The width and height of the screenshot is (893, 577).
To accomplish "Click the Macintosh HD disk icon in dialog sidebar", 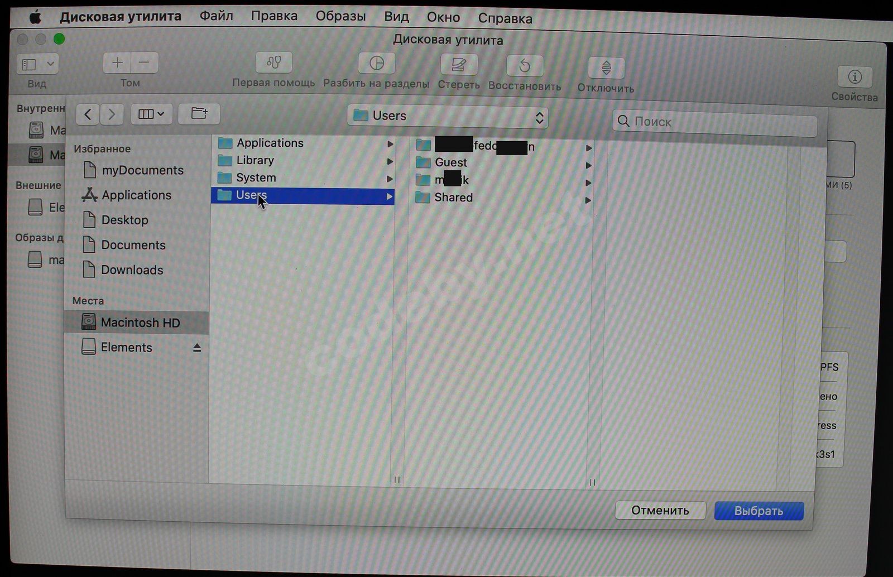I will point(89,322).
